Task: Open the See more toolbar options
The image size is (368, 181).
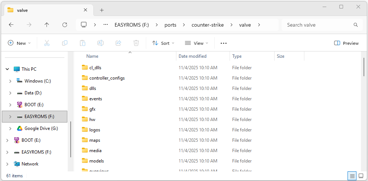Action: pos(224,43)
